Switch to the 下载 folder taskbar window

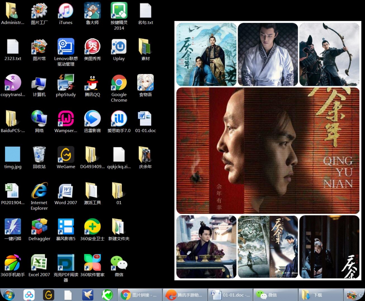tap(320, 295)
